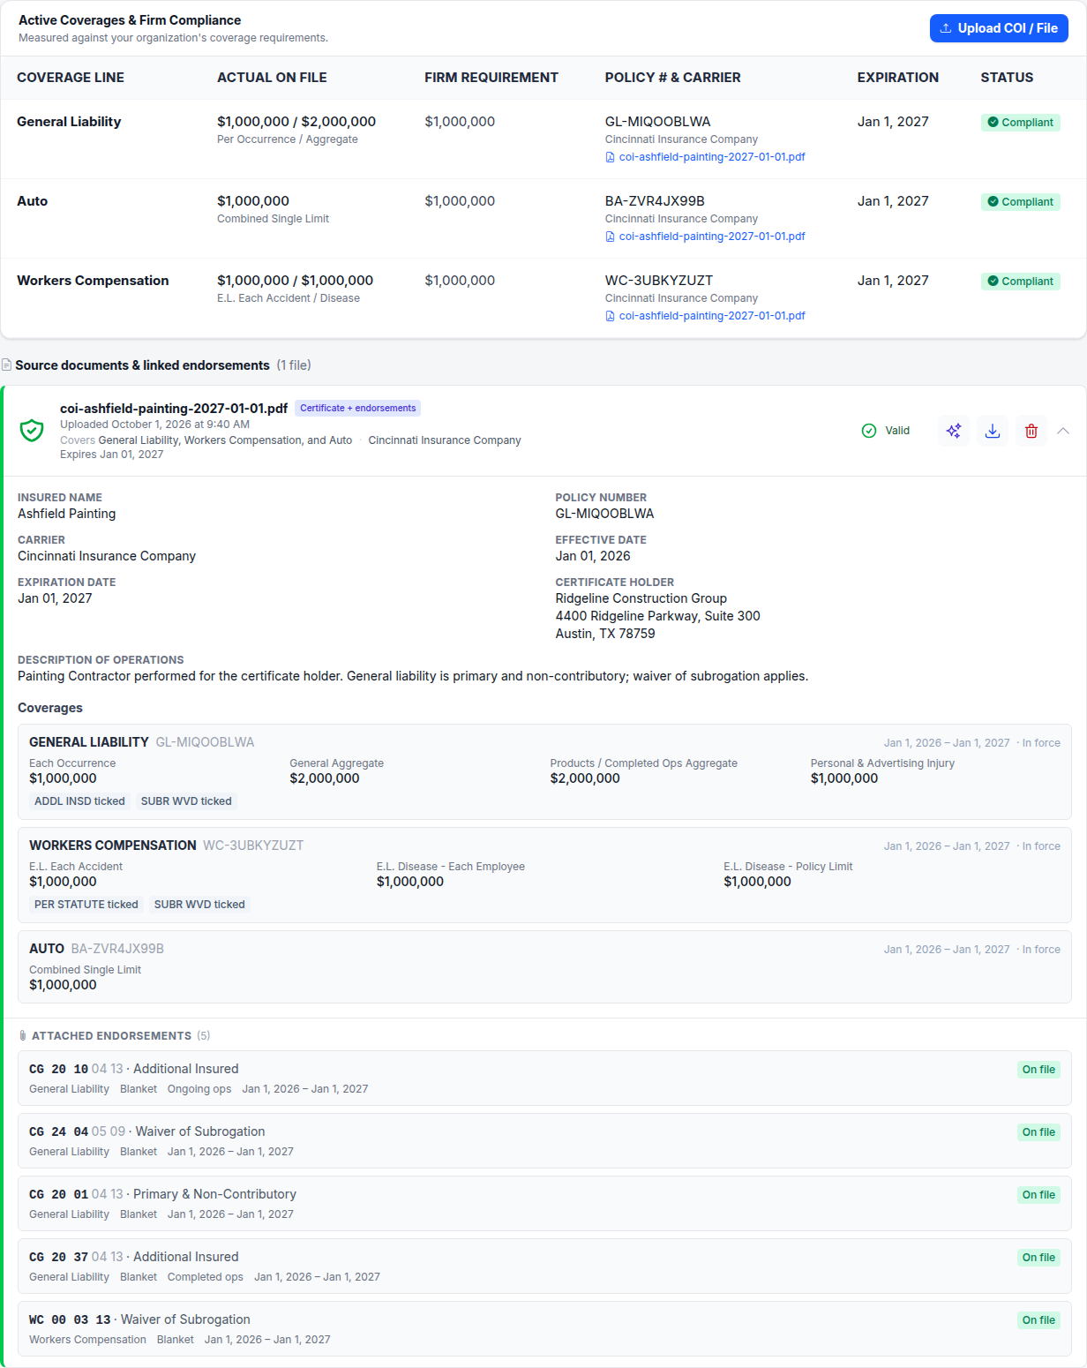Click the FIRM REQUIREMENT column header

pos(491,78)
